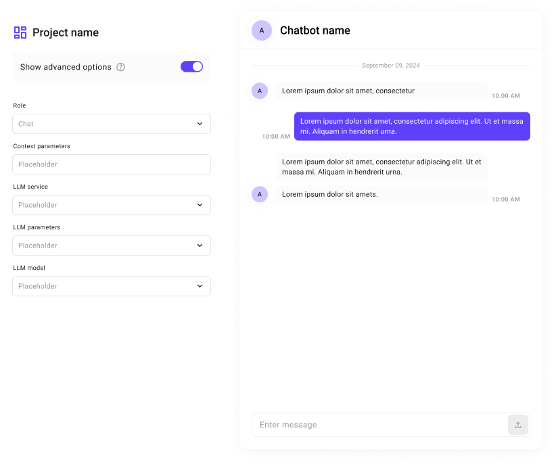
Task: Expand the LLM service dropdown
Action: [x=111, y=205]
